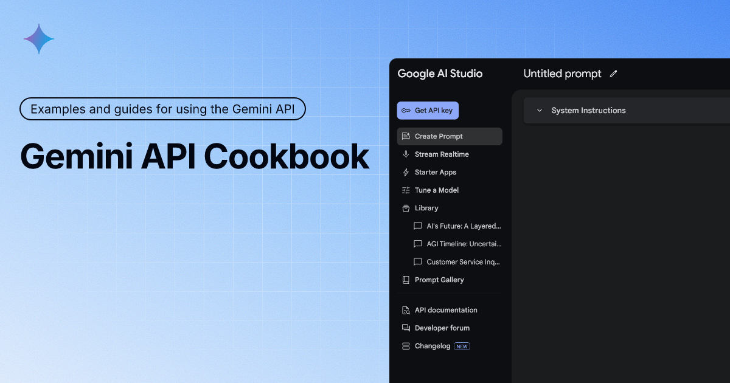Open Starter Apps via its lightning icon
The image size is (730, 383).
(406, 172)
